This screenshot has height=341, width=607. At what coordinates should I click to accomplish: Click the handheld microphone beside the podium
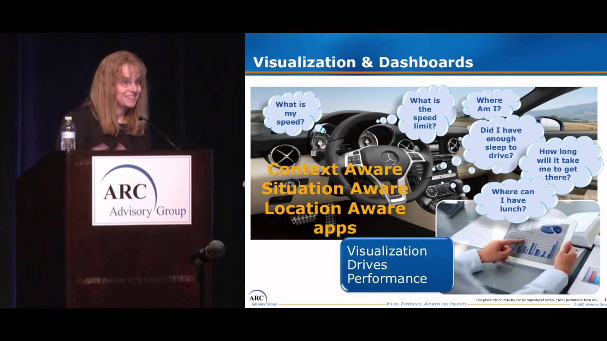208,251
